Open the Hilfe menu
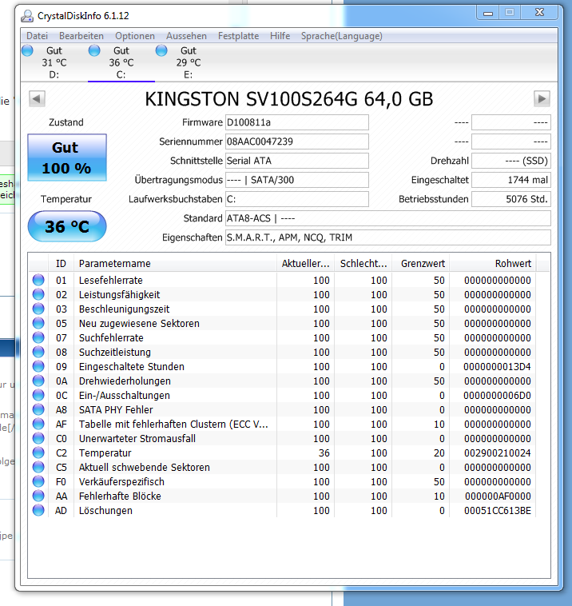Screen dimensions: 572x606 (280, 36)
